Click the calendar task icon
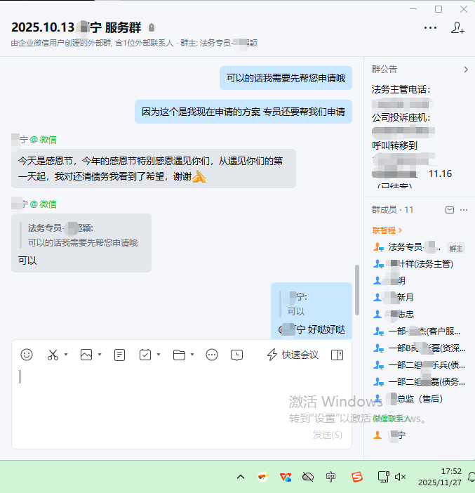 [145, 355]
